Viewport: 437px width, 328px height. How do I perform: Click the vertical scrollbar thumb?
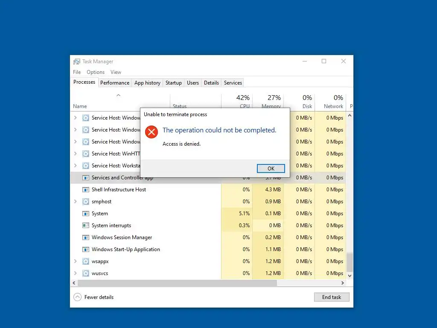(350, 262)
